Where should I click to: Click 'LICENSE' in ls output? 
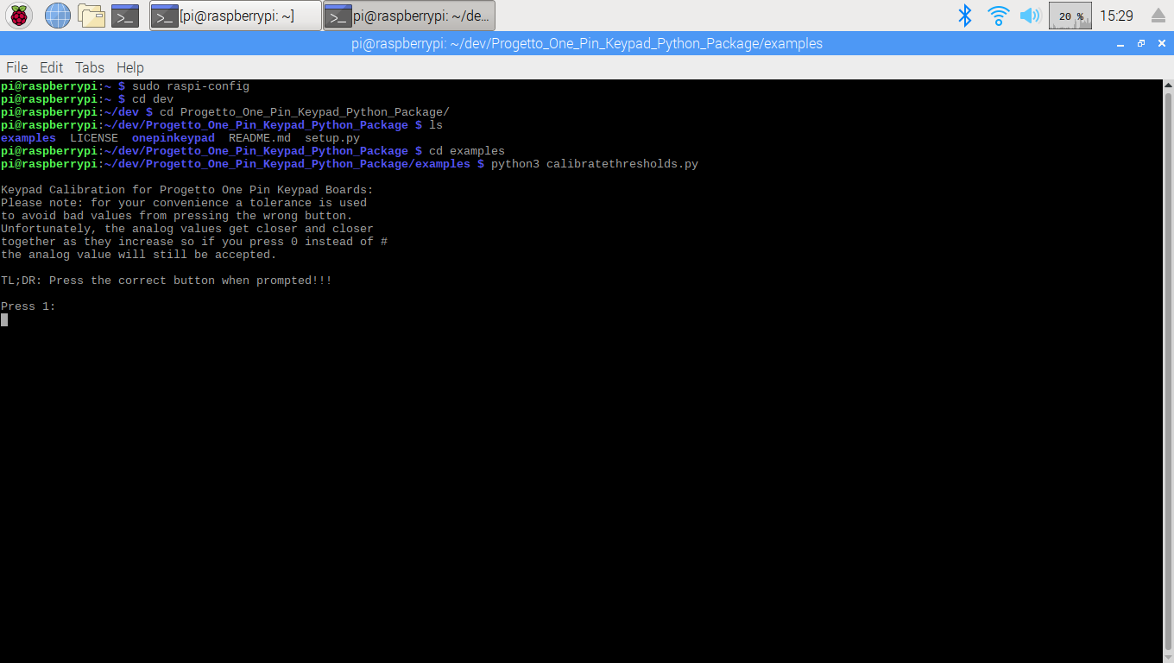[x=94, y=138]
